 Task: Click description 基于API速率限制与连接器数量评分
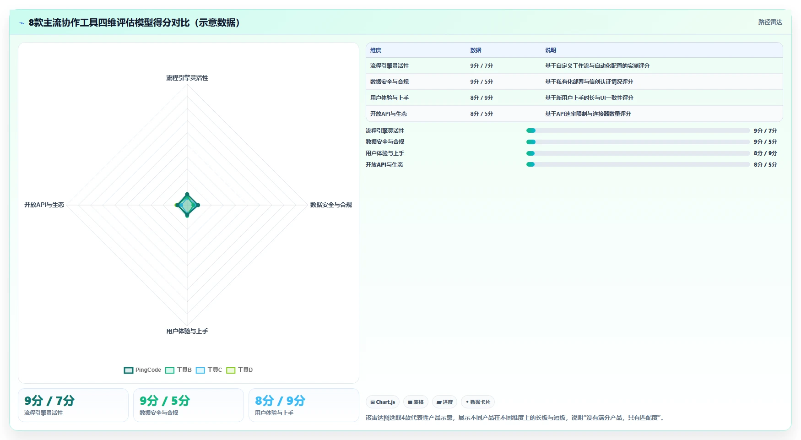588,114
